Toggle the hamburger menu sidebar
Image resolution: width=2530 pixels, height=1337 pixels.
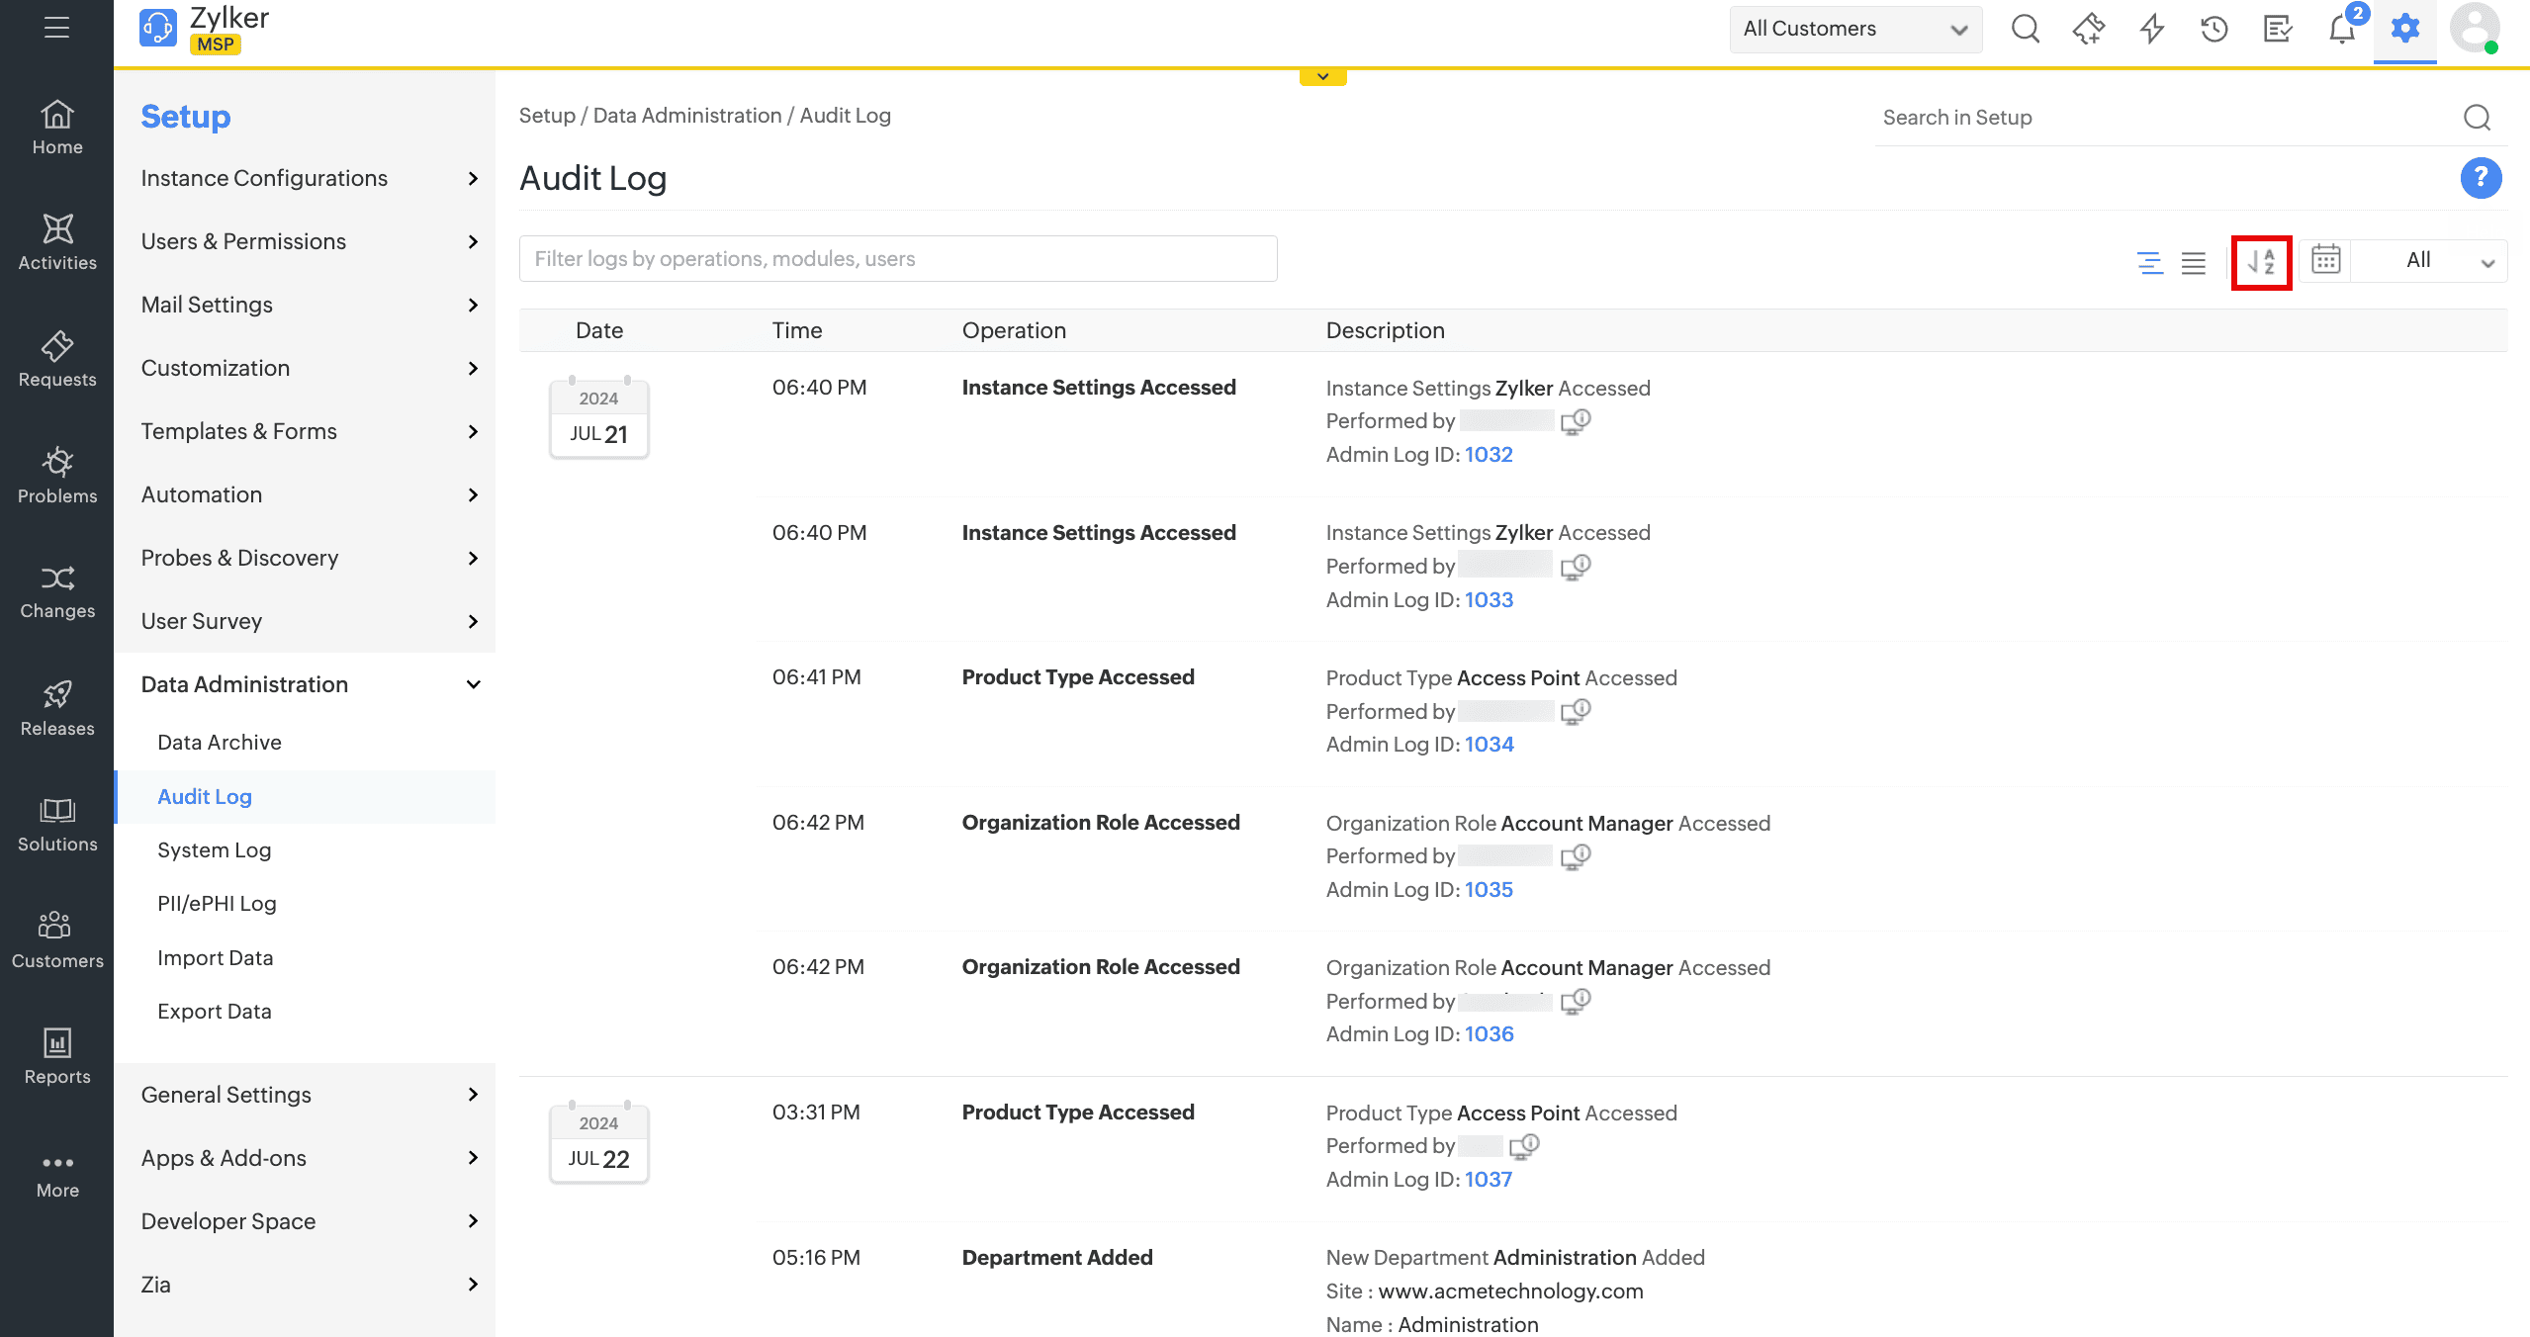56,28
